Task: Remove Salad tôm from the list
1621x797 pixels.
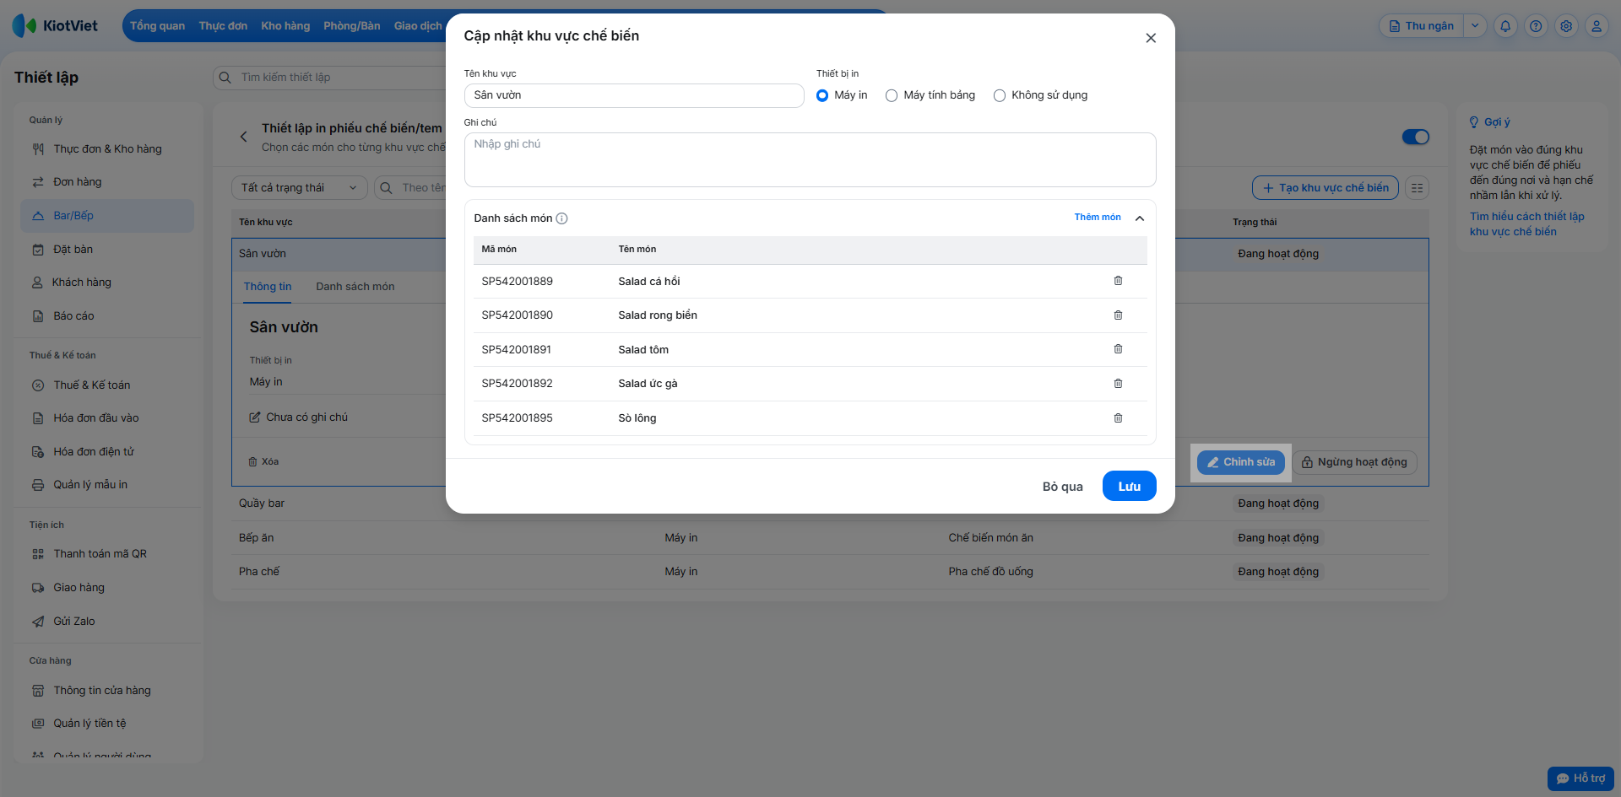Action: pyautogui.click(x=1118, y=349)
